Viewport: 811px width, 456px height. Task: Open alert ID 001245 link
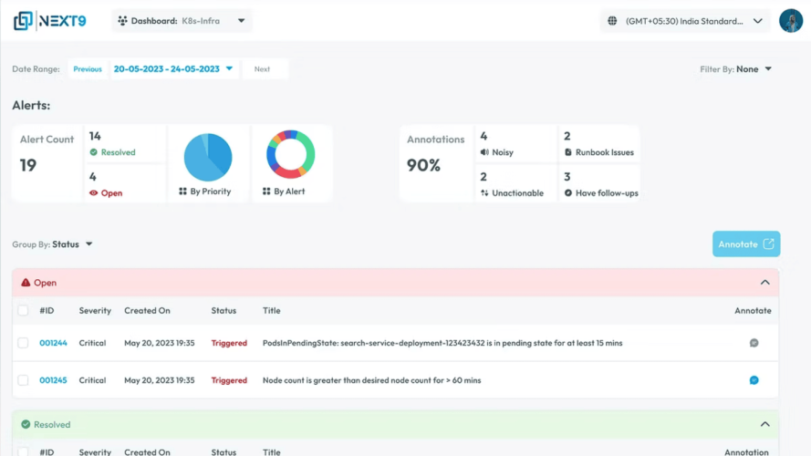point(53,380)
